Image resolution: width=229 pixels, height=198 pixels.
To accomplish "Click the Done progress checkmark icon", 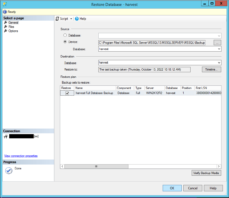I will [x=9, y=171].
